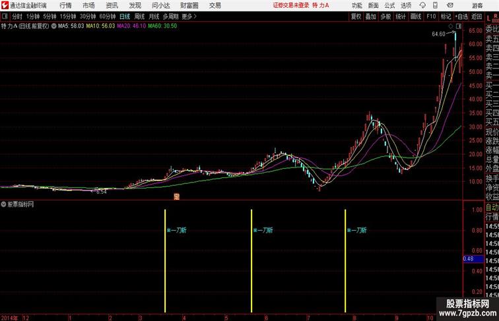The image size is (499, 321).
Task: Add stock with the +自选 button
Action: point(461,16)
